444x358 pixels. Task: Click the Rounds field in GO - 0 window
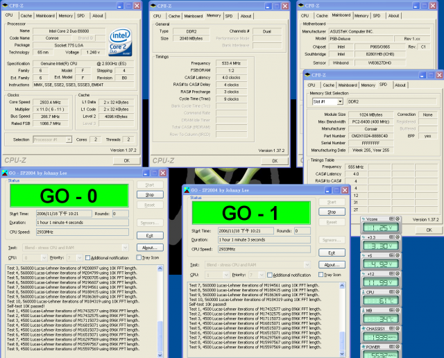120,214
